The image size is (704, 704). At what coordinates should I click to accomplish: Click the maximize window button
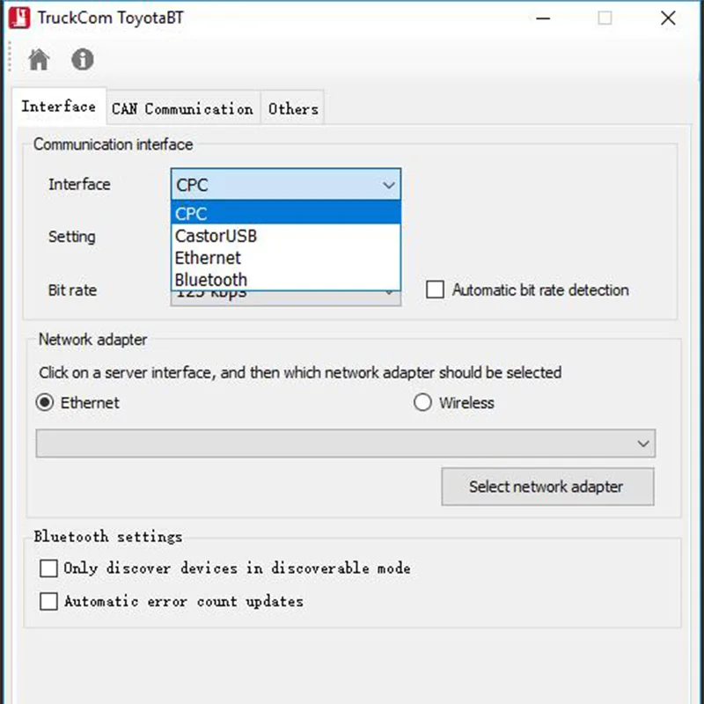[605, 18]
